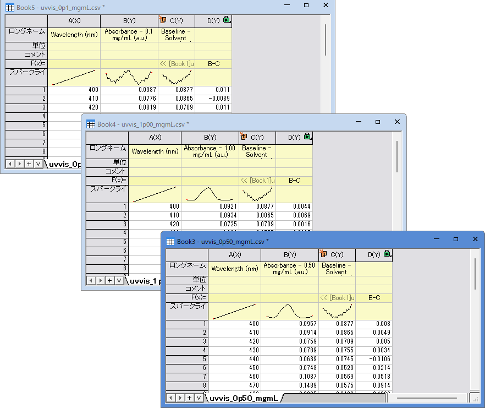Click the B-C formula cell in Book4
The image size is (485, 408).
294,181
